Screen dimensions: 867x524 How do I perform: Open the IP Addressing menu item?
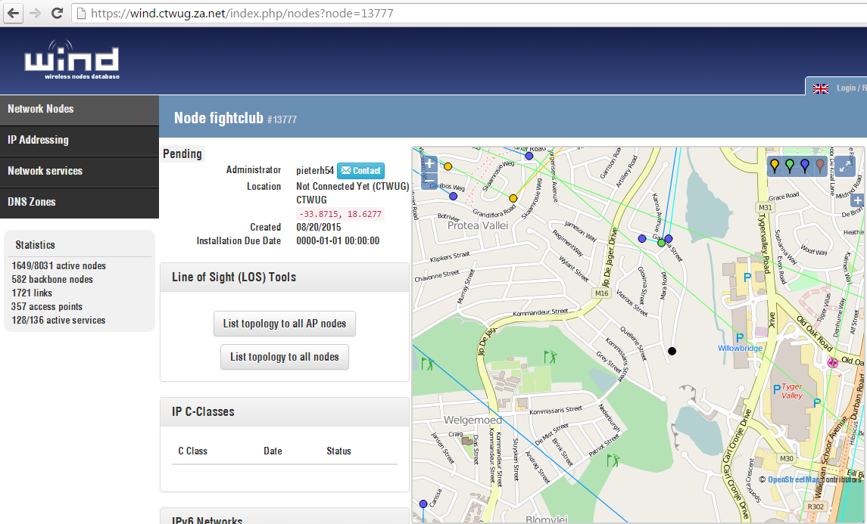[80, 140]
